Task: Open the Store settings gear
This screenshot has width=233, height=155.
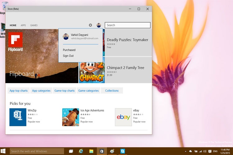Action: (90, 25)
